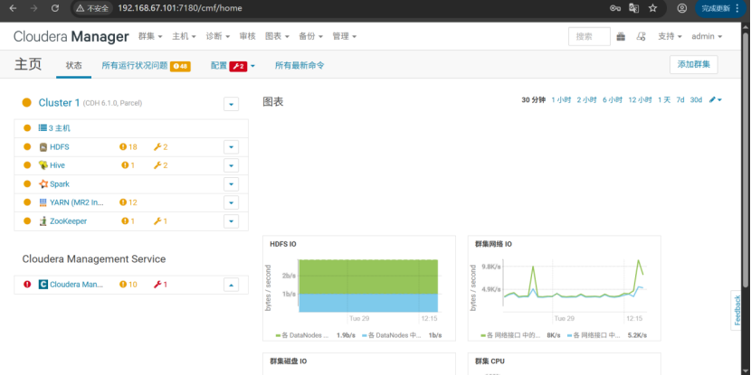Open the 管理 menu

[x=345, y=36]
